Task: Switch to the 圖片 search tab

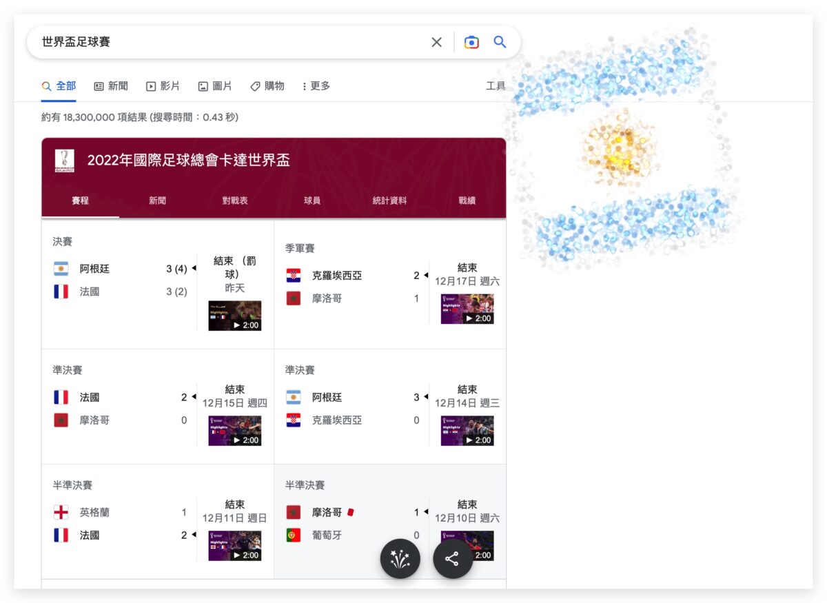Action: point(215,86)
